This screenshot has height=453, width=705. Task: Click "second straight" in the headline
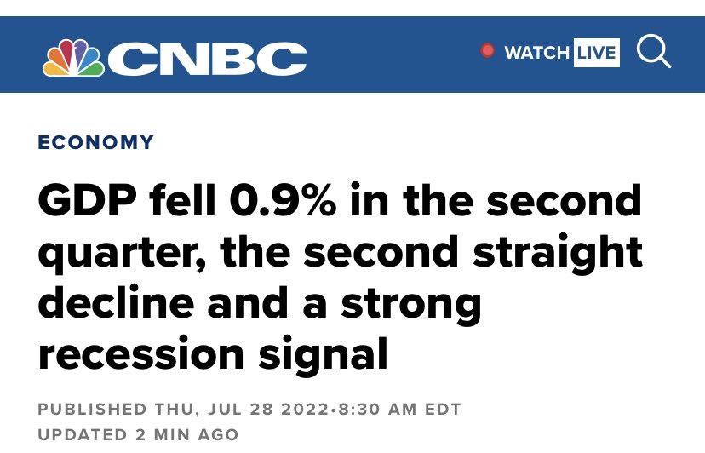[x=473, y=252]
